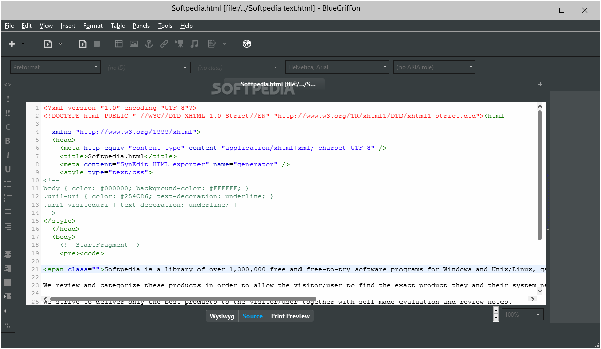Click the Insert form clipboard icon

tap(212, 44)
